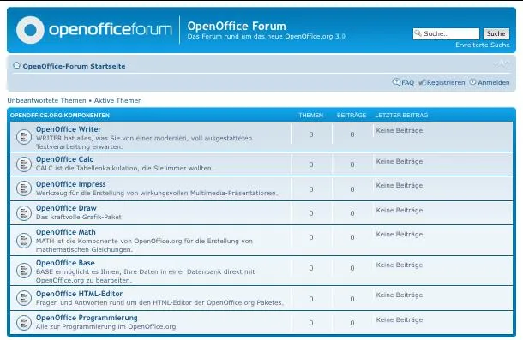
Task: Click the forum icon for OpenOffice Calc
Action: point(24,164)
